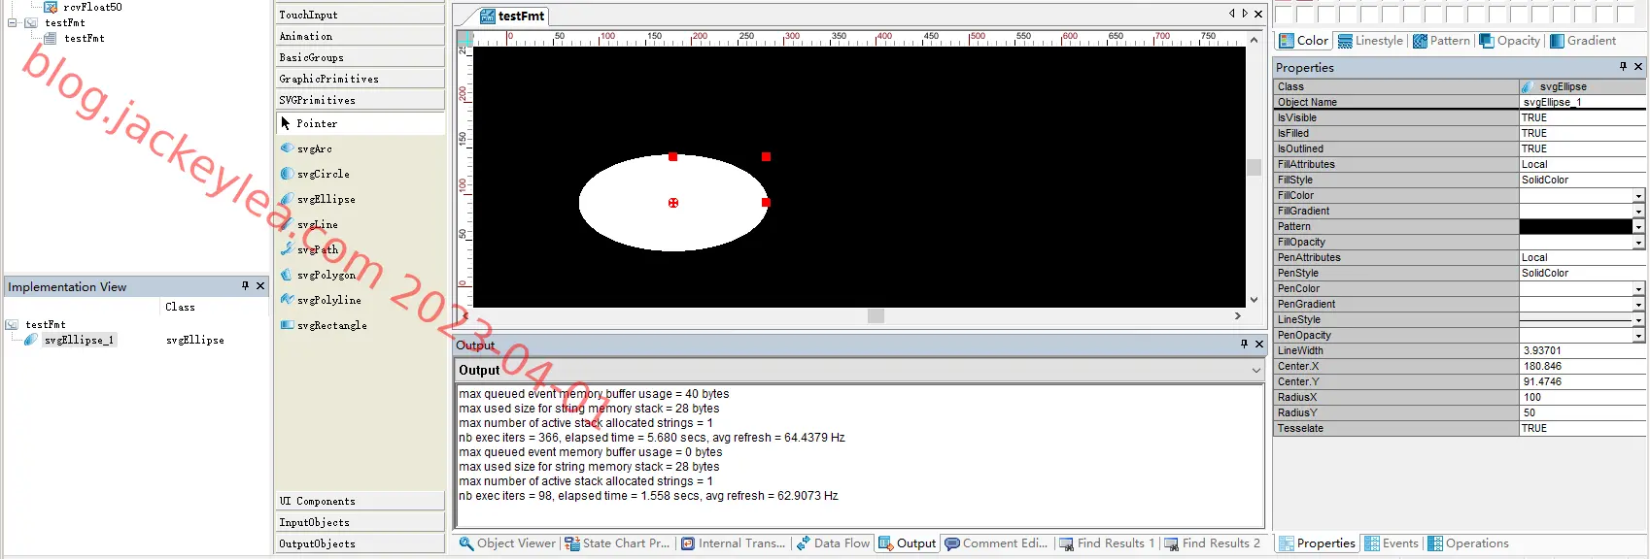
Task: Open the Data Flow tab
Action: pyautogui.click(x=833, y=543)
